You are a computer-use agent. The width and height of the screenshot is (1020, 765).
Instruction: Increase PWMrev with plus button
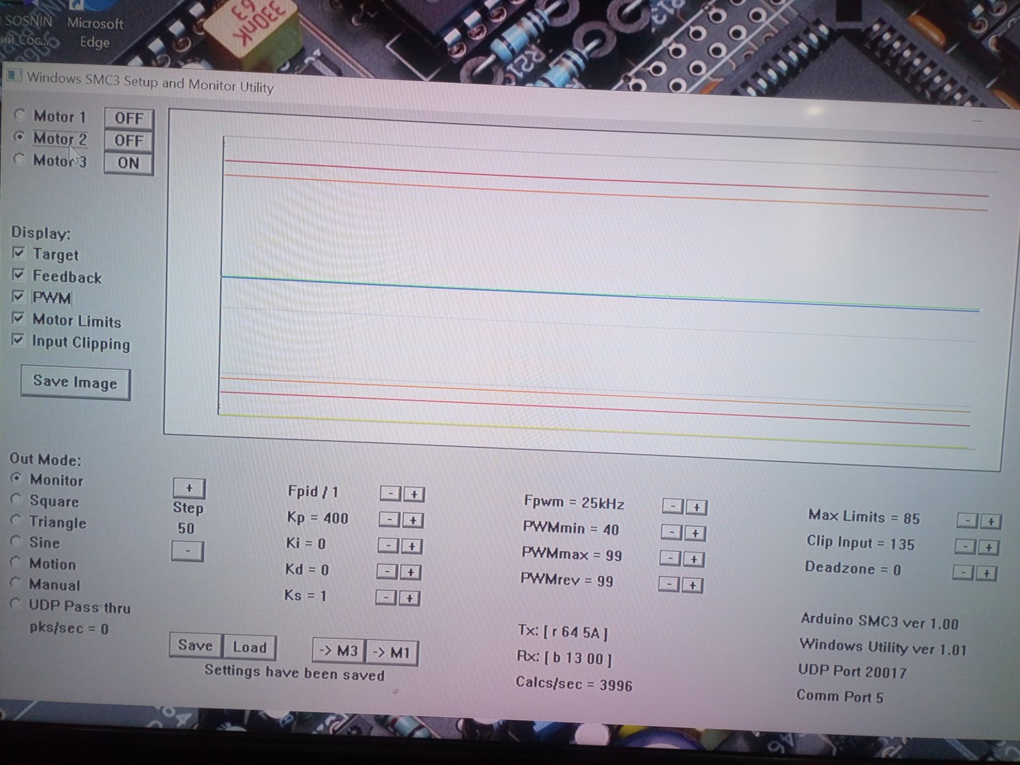[692, 585]
